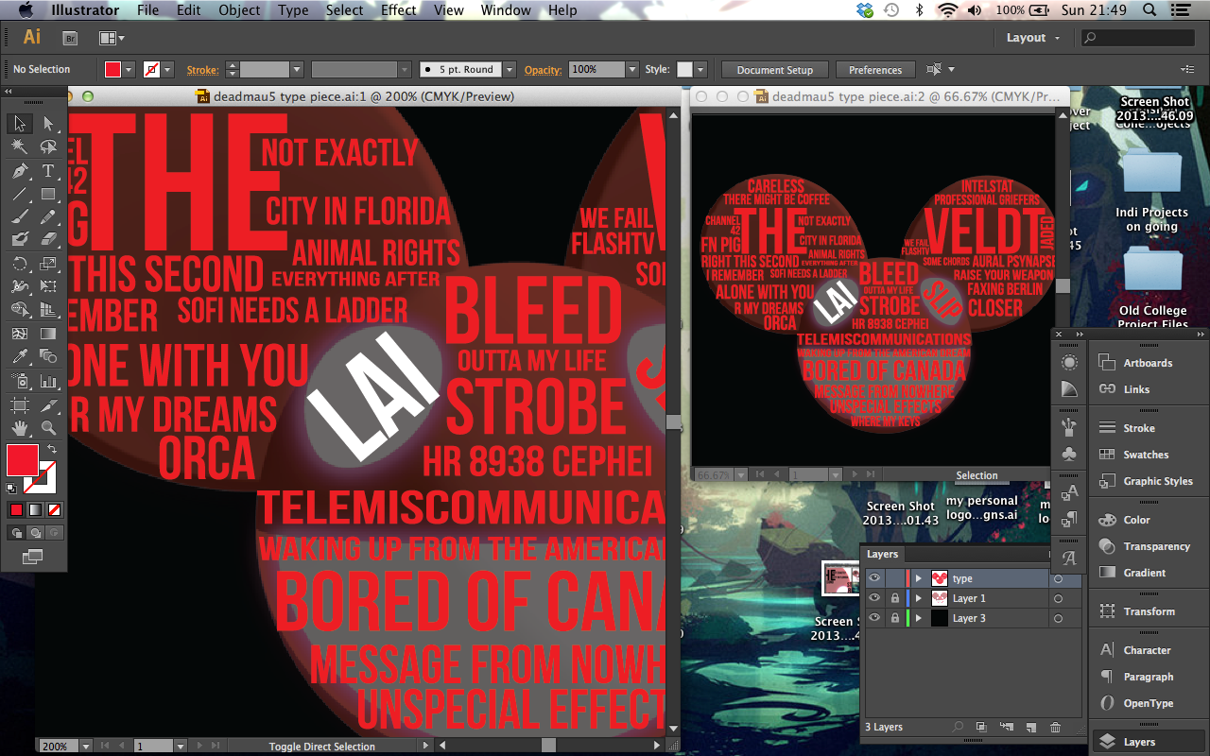Select the Pencil tool
This screenshot has height=756, width=1210.
[x=48, y=217]
